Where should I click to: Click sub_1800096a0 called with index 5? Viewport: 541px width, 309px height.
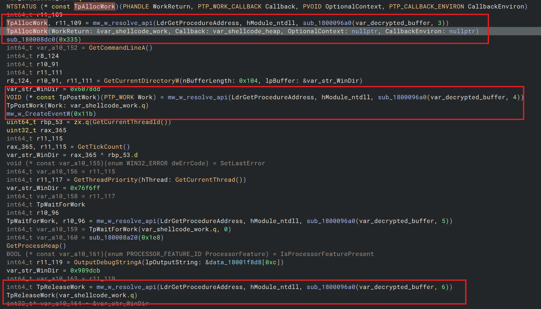click(331, 221)
